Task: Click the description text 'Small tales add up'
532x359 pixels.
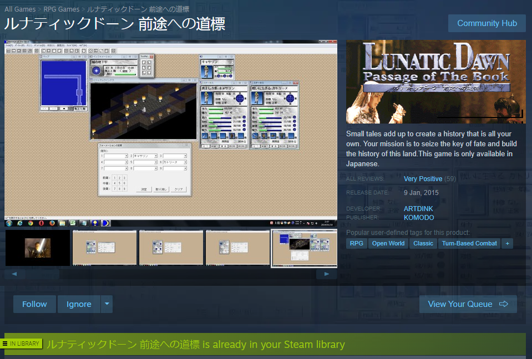Action: [431, 148]
